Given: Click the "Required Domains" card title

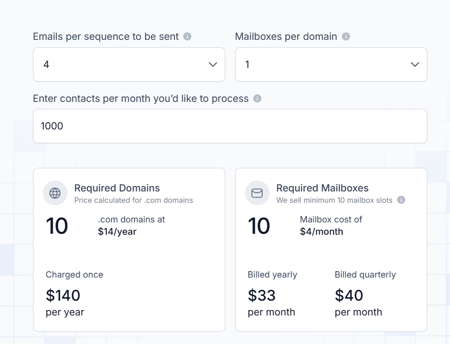Looking at the screenshot, I should click(x=117, y=188).
